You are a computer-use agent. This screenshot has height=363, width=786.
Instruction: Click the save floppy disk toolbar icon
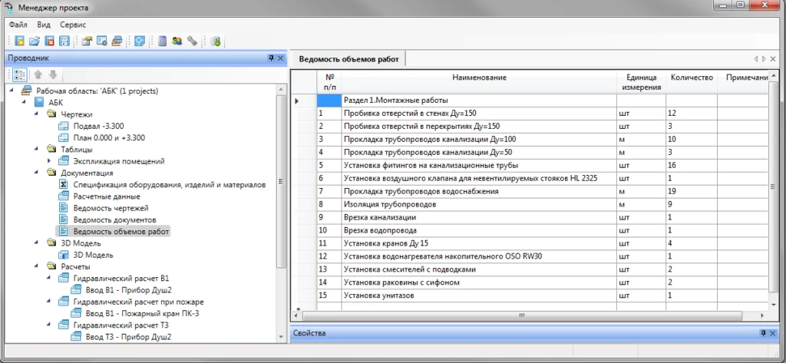coord(64,41)
